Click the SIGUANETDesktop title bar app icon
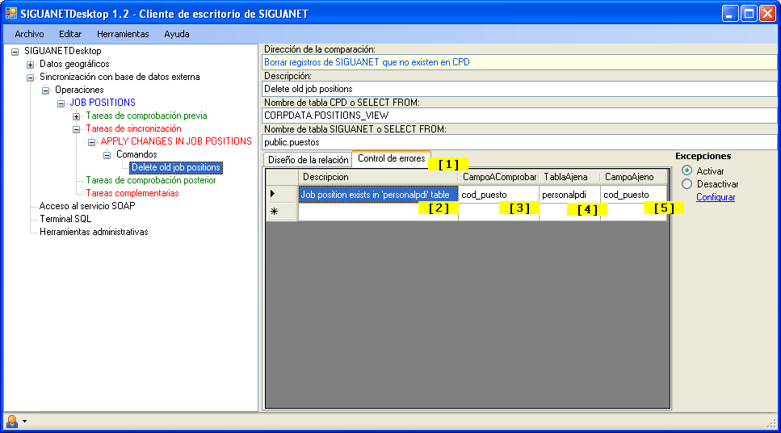This screenshot has height=433, width=781. pyautogui.click(x=11, y=14)
